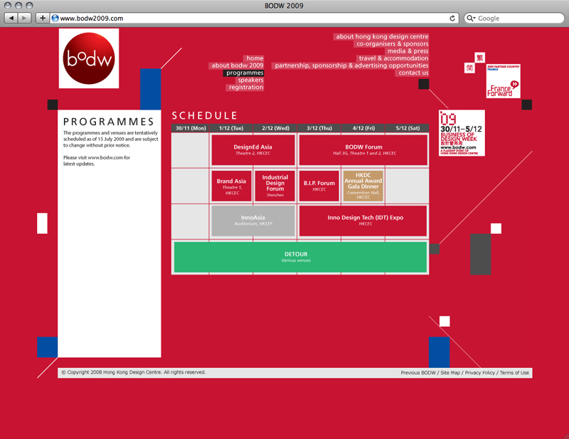The image size is (569, 439).
Task: Open co-organisers & sponsors page
Action: (392, 43)
